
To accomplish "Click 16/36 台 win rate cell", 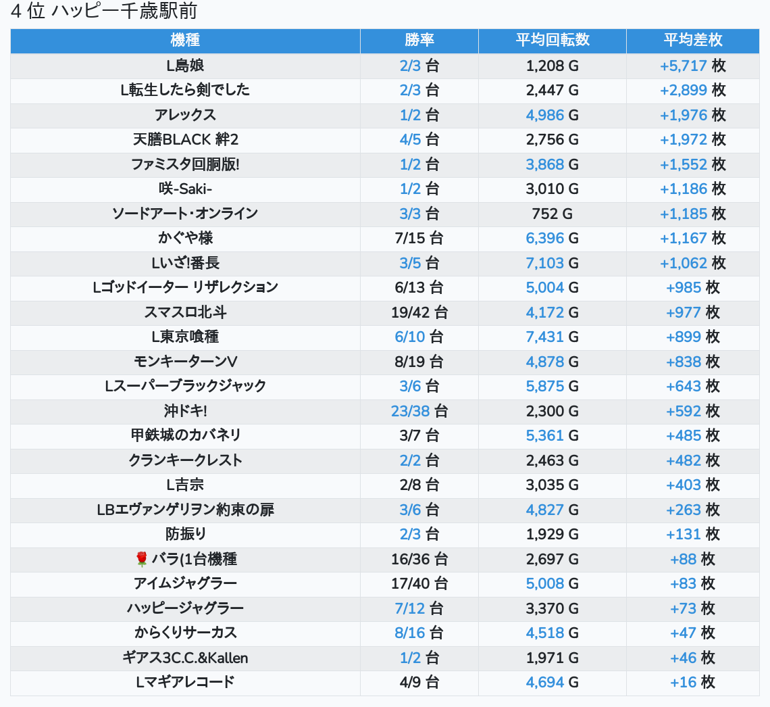I will click(419, 559).
